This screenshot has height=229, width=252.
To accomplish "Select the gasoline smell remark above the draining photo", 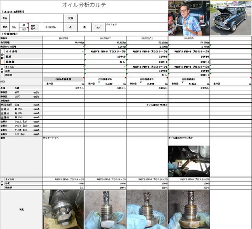I will point(181,138).
